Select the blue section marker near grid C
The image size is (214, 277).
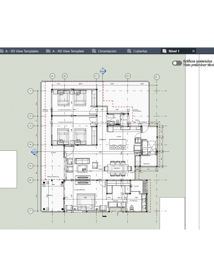point(103,71)
